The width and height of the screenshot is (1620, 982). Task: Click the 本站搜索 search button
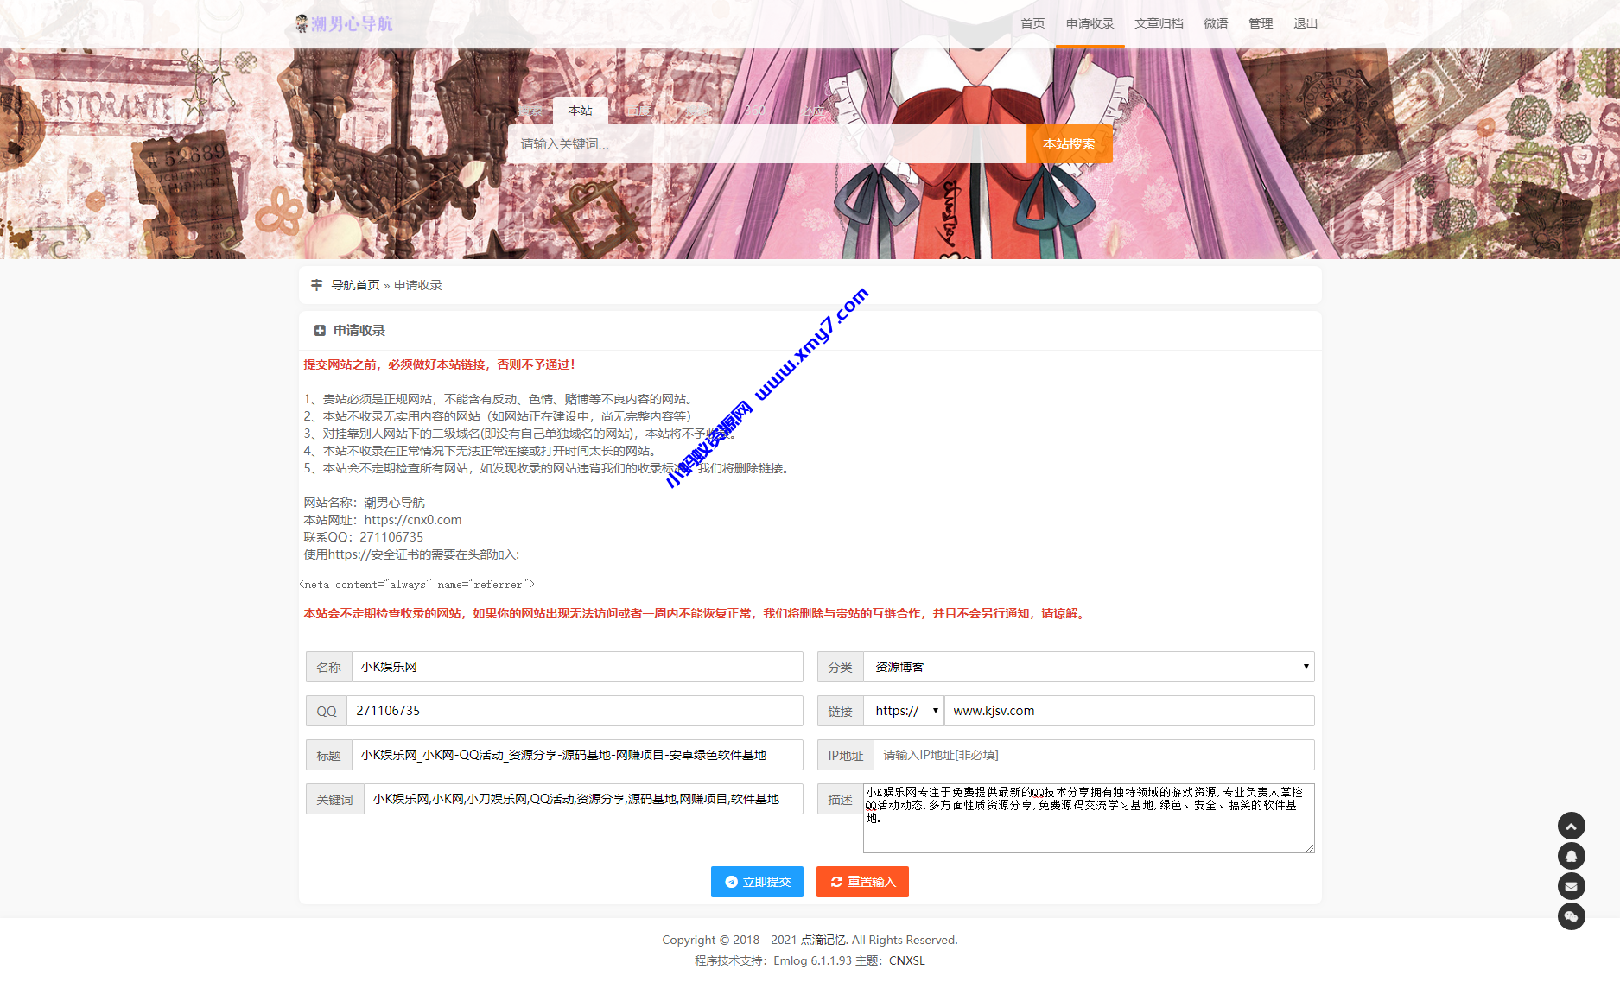click(x=1069, y=143)
